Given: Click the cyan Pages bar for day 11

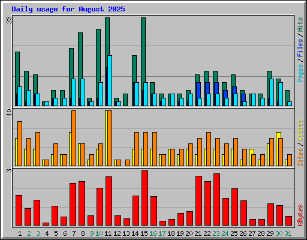Looking at the screenshot, I should click(110, 80).
